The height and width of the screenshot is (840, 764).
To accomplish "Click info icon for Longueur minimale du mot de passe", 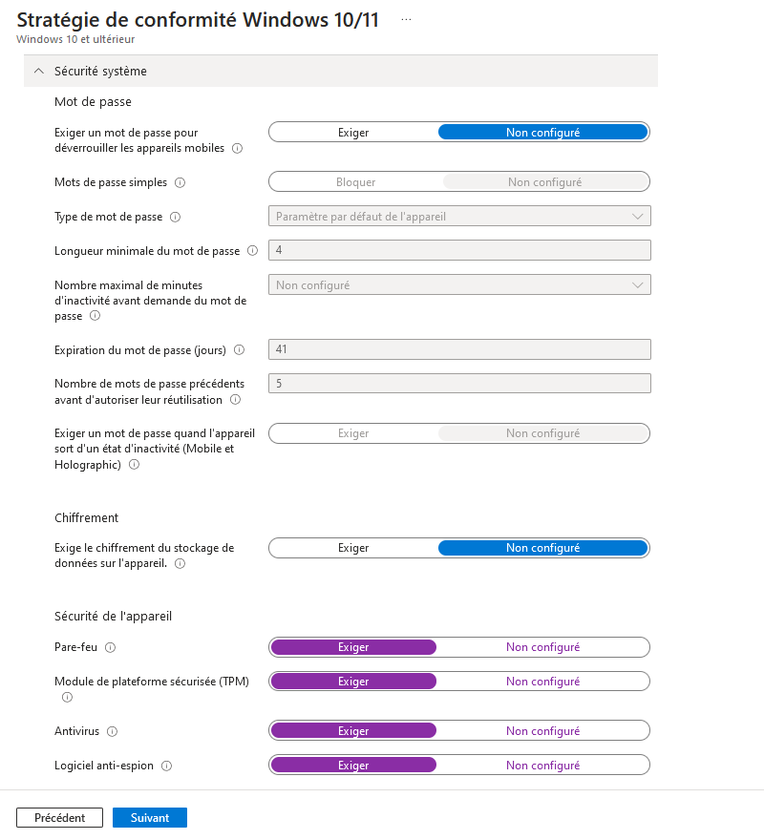I will 252,251.
